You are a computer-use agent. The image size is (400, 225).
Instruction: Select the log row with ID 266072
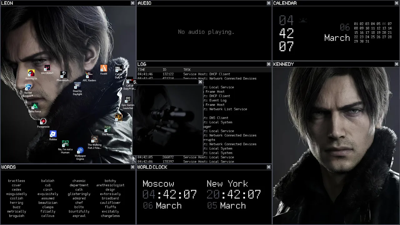pos(204,157)
